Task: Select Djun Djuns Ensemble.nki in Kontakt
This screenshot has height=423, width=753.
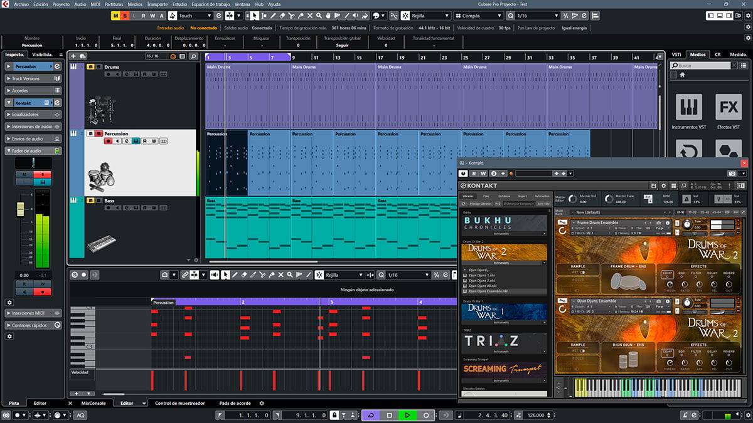Action: coord(505,291)
